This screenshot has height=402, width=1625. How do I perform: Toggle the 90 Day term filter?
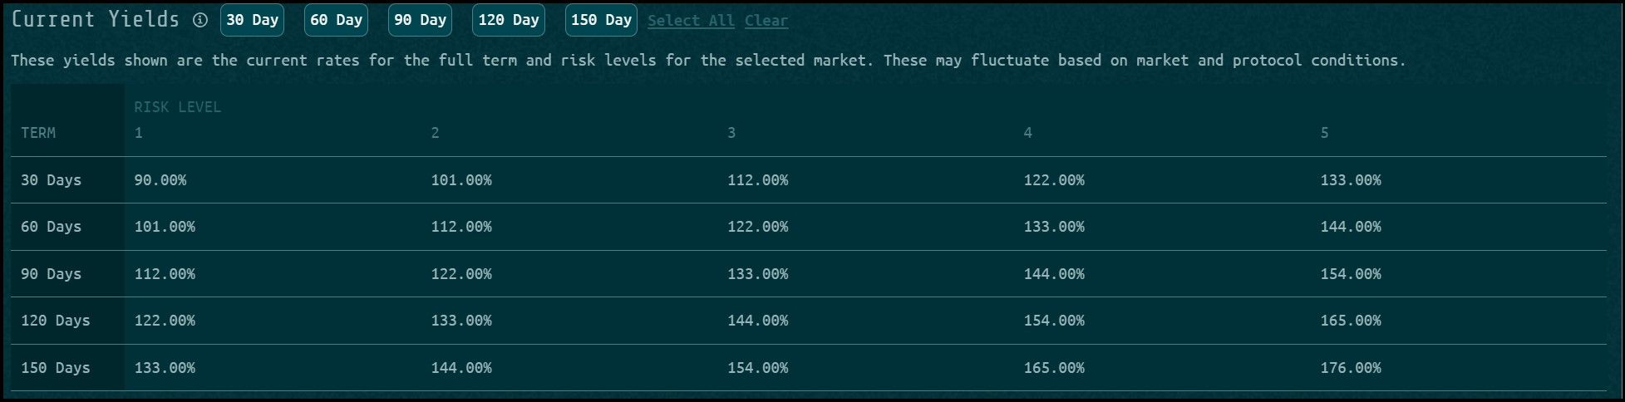coord(420,20)
